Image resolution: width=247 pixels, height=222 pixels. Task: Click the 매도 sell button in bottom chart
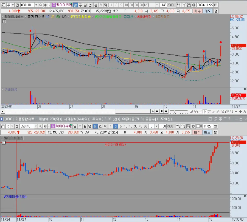(207, 132)
